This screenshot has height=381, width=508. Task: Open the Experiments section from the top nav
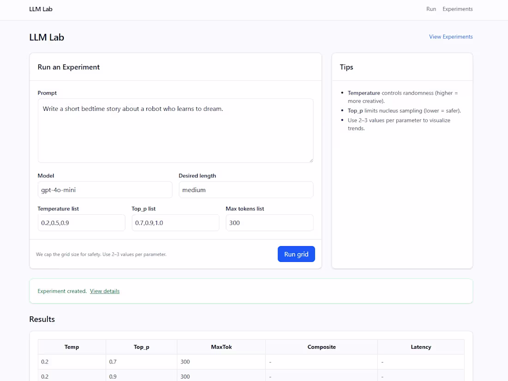(x=457, y=9)
